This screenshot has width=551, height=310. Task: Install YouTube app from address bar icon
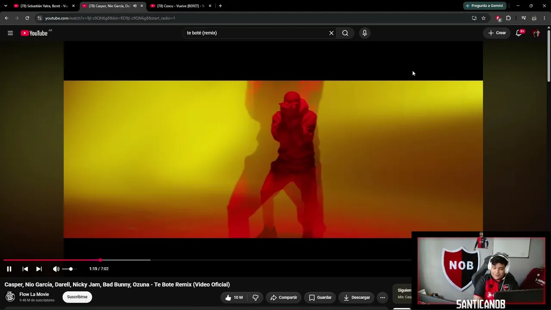pos(474,18)
